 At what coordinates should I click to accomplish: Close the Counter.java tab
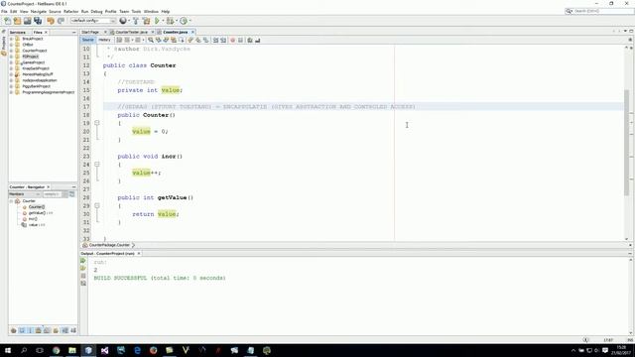(x=192, y=32)
